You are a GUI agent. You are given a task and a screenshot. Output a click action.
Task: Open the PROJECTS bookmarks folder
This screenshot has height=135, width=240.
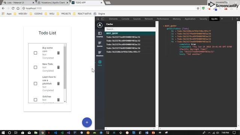pyautogui.click(x=64, y=14)
